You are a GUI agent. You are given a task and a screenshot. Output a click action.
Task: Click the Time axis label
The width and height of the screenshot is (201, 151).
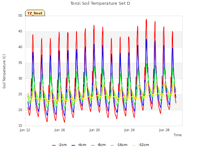(178, 135)
